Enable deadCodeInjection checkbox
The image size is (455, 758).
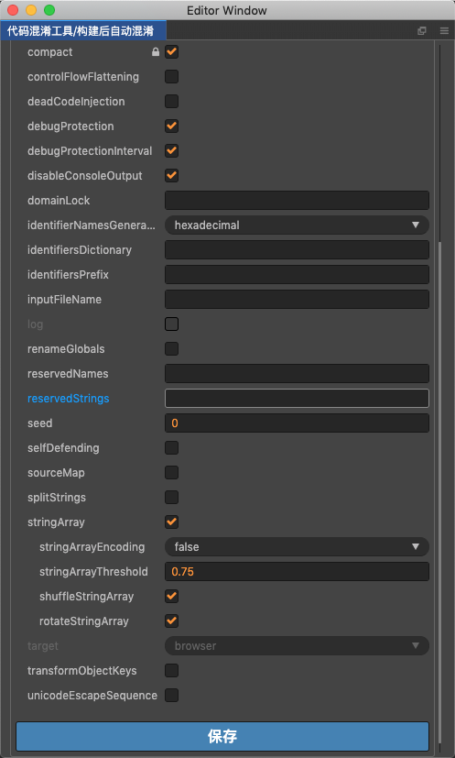pyautogui.click(x=171, y=101)
